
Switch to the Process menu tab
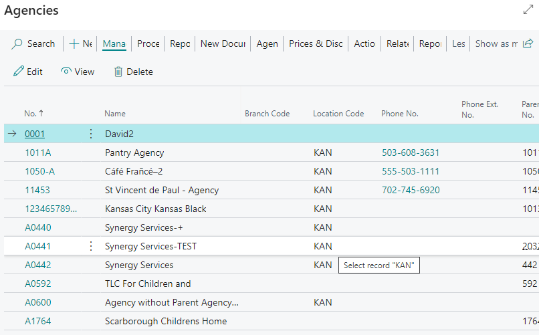click(x=148, y=43)
